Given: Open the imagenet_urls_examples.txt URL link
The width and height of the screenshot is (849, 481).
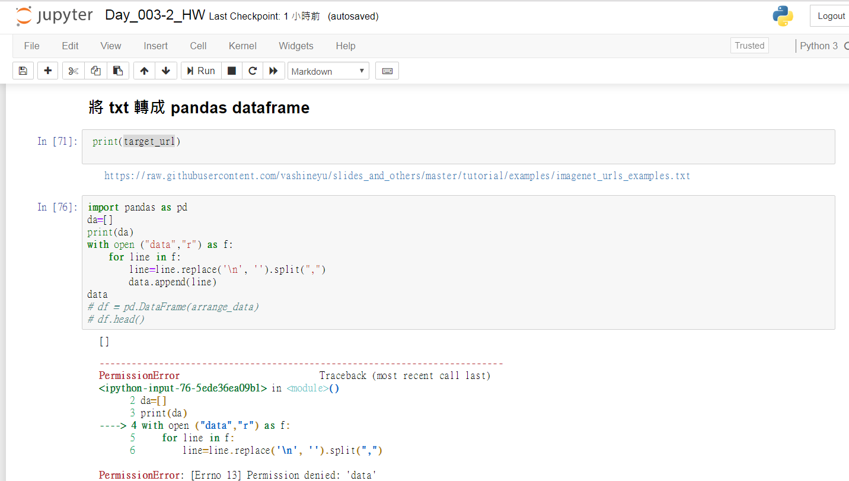Looking at the screenshot, I should (397, 176).
